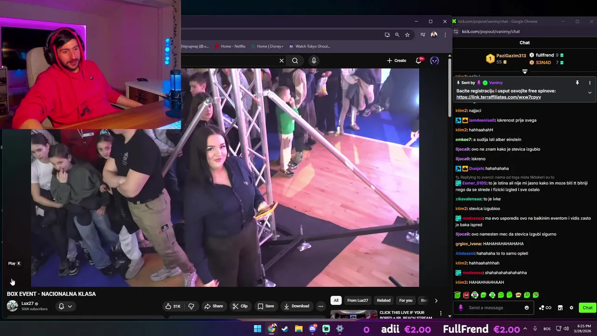Click the Create button on YouTube
The width and height of the screenshot is (597, 336).
(x=396, y=61)
